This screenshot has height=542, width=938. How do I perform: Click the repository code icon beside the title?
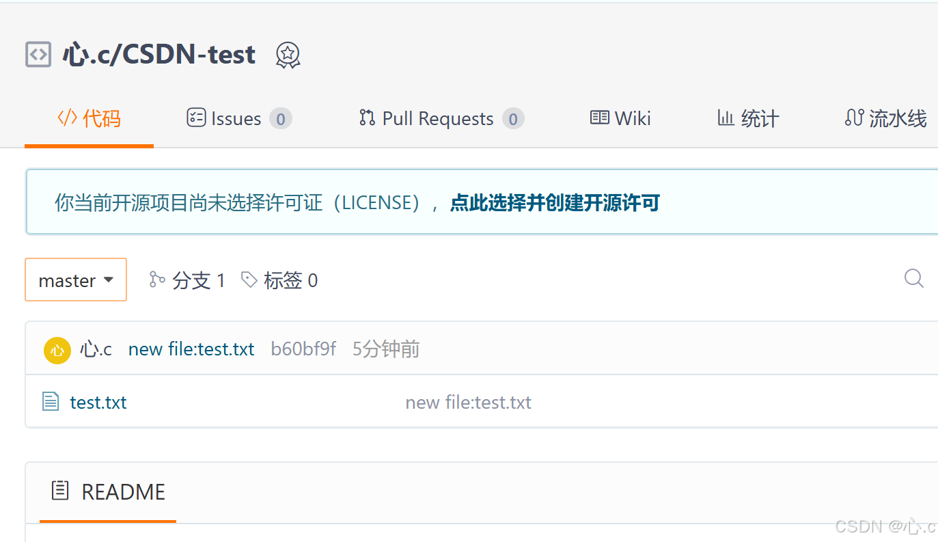click(x=38, y=54)
